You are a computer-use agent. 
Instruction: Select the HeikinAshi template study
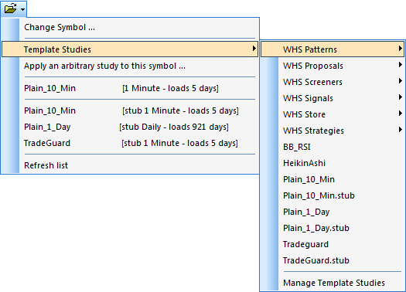pyautogui.click(x=333, y=163)
